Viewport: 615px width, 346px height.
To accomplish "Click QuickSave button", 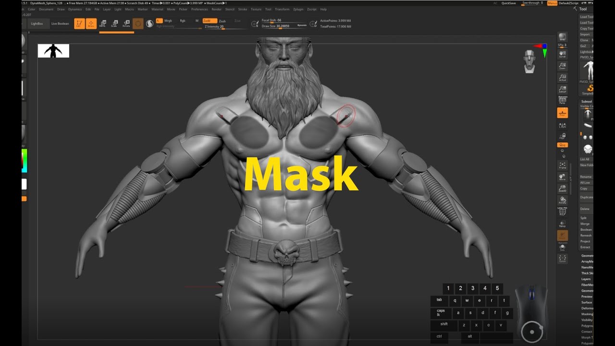I will tap(509, 3).
